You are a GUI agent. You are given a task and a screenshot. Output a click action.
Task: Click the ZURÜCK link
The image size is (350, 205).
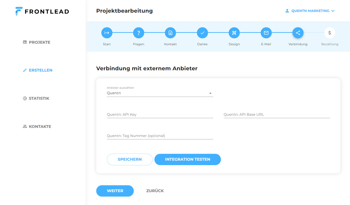point(155,191)
